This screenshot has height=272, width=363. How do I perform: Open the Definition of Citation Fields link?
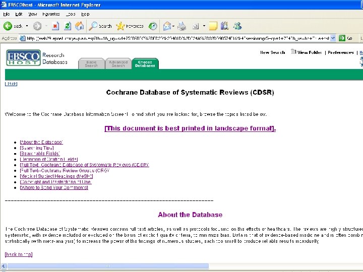tap(49, 159)
